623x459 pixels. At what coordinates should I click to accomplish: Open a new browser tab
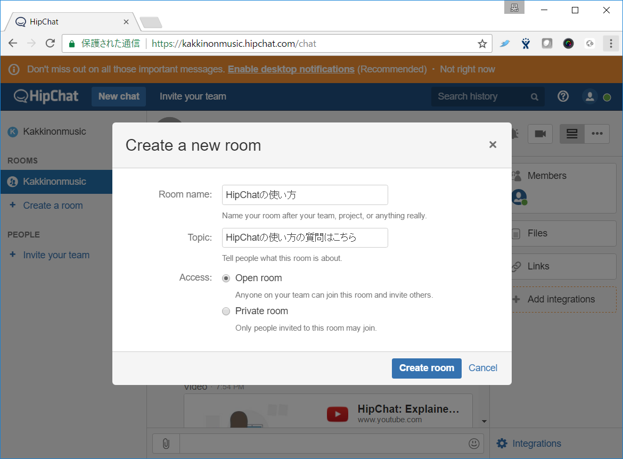(151, 22)
